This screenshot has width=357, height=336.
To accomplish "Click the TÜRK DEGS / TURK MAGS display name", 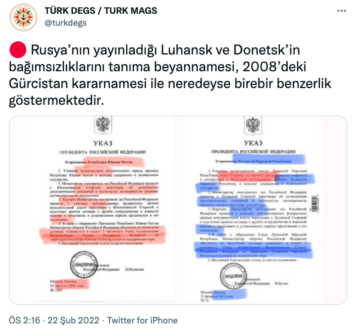I will point(101,11).
